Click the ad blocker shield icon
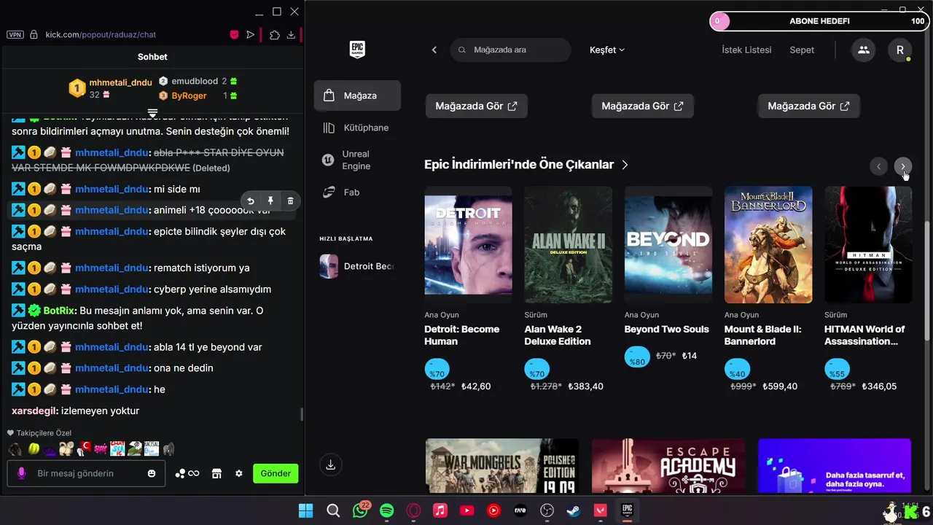Screen dimensions: 933x525 pyautogui.click(x=234, y=34)
